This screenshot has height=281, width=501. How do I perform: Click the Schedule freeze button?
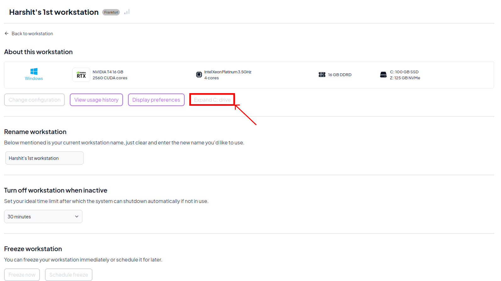point(69,275)
